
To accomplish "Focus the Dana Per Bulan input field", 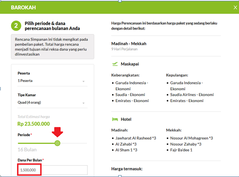I will click(53, 170).
